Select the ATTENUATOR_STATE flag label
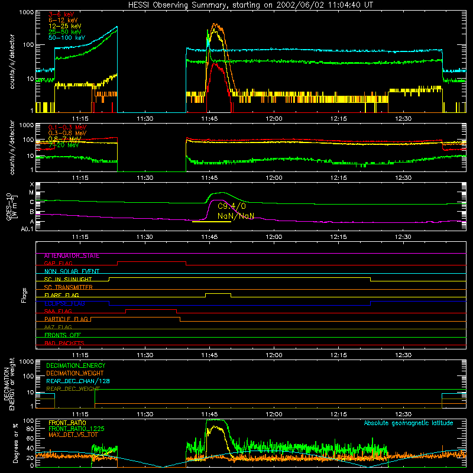 72,256
